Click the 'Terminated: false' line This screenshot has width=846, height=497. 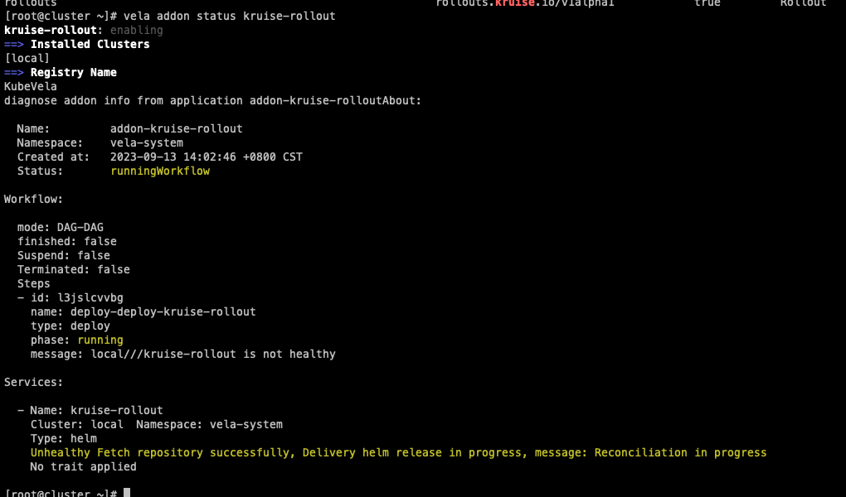(74, 270)
